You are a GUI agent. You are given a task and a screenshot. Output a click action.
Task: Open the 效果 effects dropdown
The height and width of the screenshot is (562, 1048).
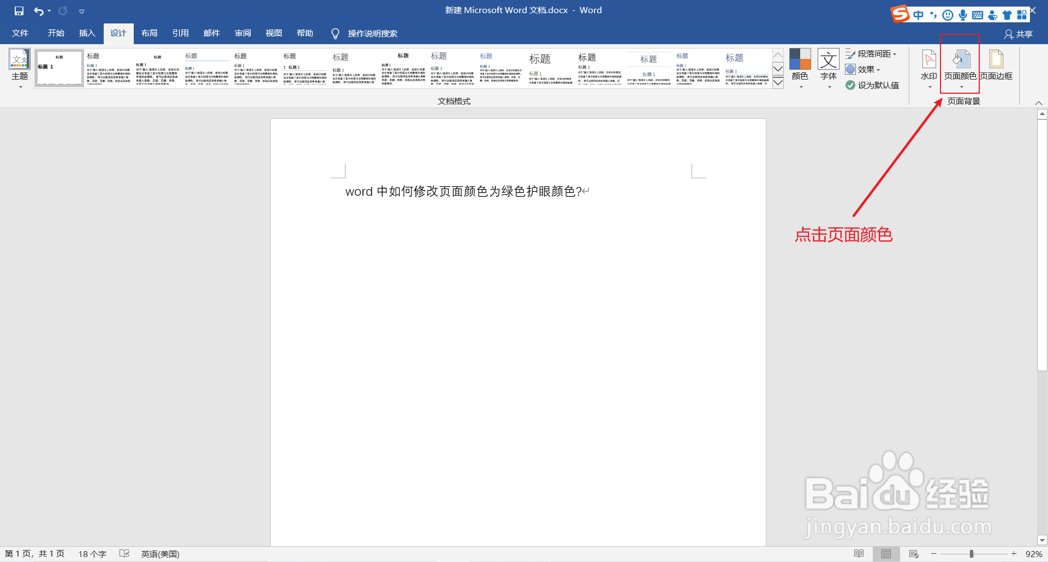pos(863,69)
